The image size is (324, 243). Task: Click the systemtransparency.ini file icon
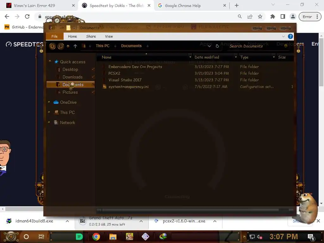[x=104, y=87]
